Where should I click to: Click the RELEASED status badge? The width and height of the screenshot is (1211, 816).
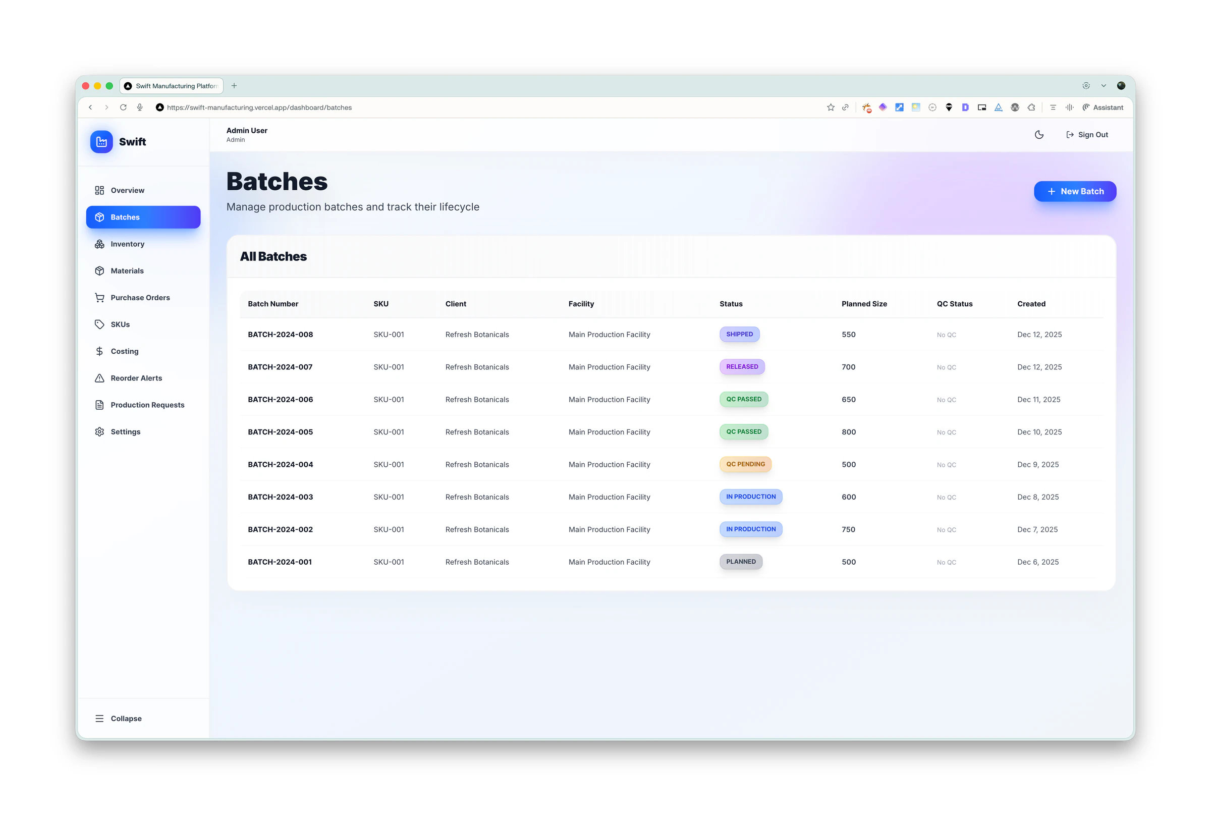click(x=742, y=366)
